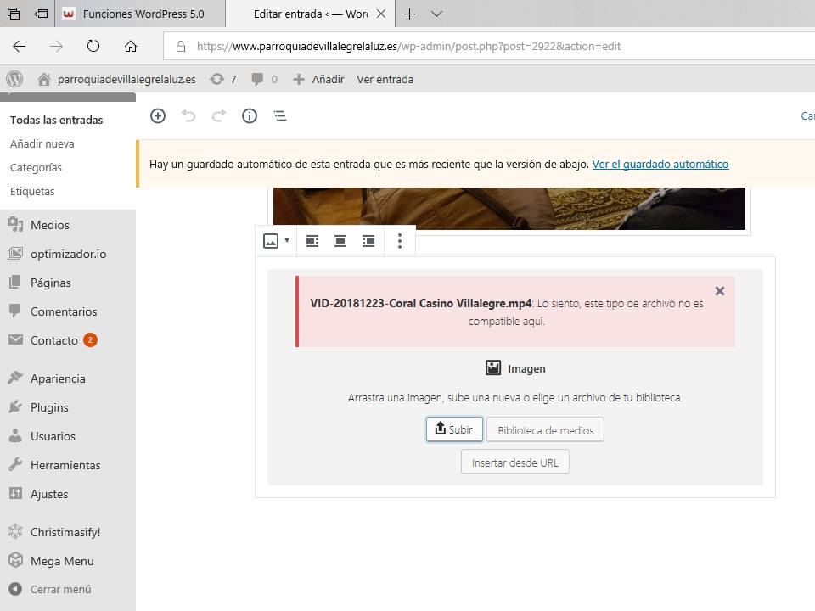Screen dimensions: 815x611
Task: Select the Editar entrada browser tab
Action: (x=309, y=14)
